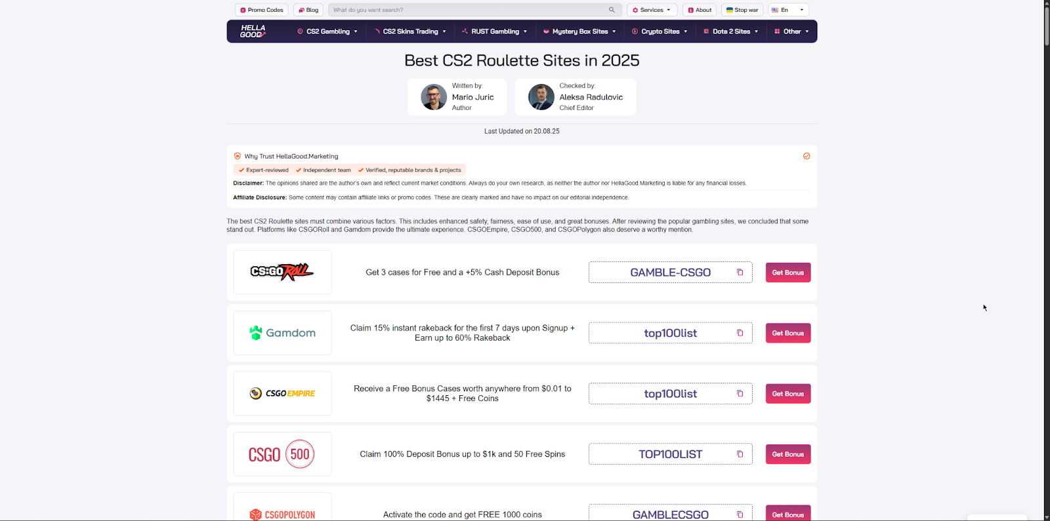This screenshot has width=1050, height=521.
Task: Expand the Services dropdown
Action: pyautogui.click(x=651, y=9)
